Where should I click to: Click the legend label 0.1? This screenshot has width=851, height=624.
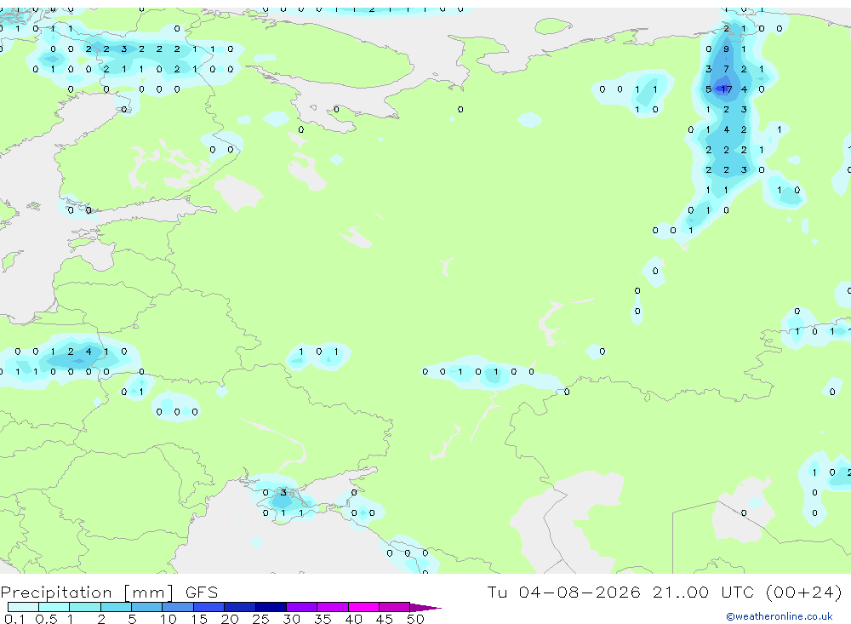pyautogui.click(x=14, y=619)
